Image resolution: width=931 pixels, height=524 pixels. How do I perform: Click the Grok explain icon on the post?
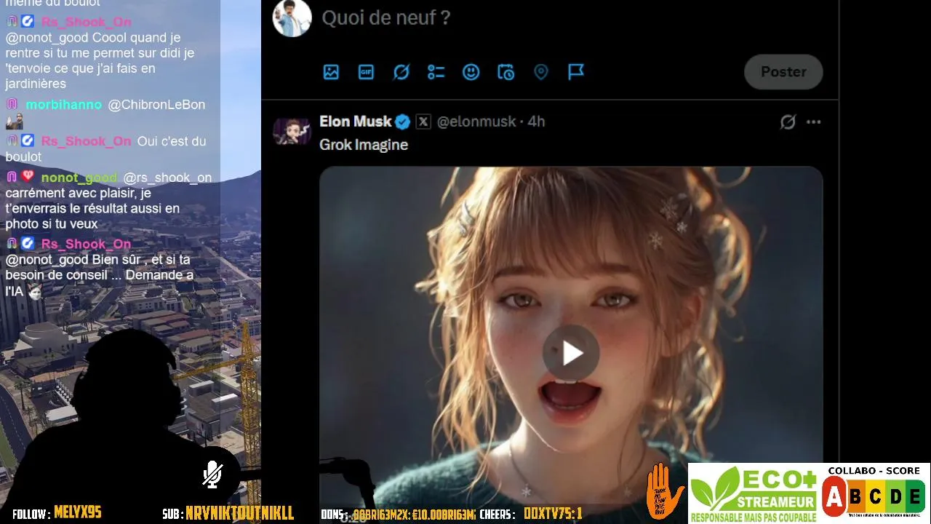(788, 122)
